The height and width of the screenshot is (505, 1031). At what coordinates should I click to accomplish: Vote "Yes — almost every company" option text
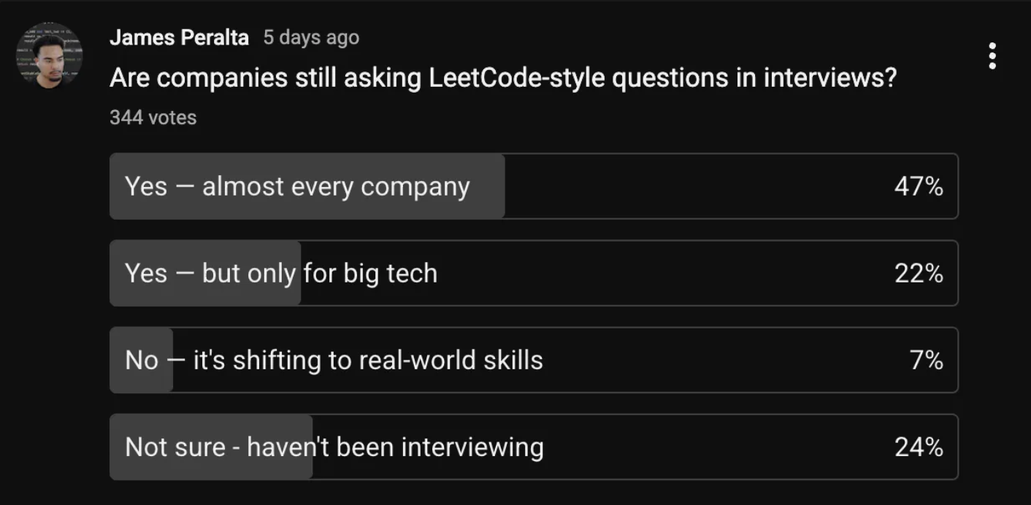click(x=297, y=187)
